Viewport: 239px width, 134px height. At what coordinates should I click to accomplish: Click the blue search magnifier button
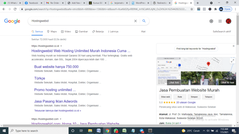coord(144,21)
